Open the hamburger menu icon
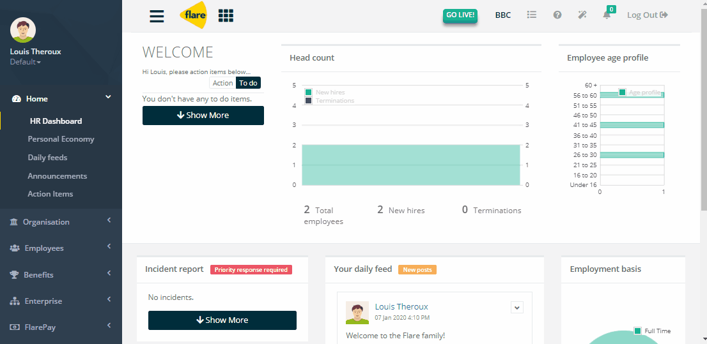The height and width of the screenshot is (344, 707). 157,15
